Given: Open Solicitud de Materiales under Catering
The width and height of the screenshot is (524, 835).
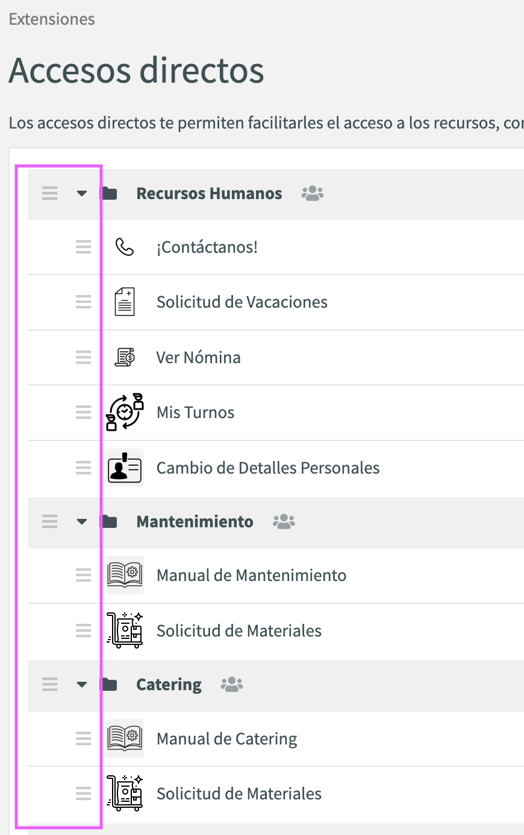Looking at the screenshot, I should [239, 793].
